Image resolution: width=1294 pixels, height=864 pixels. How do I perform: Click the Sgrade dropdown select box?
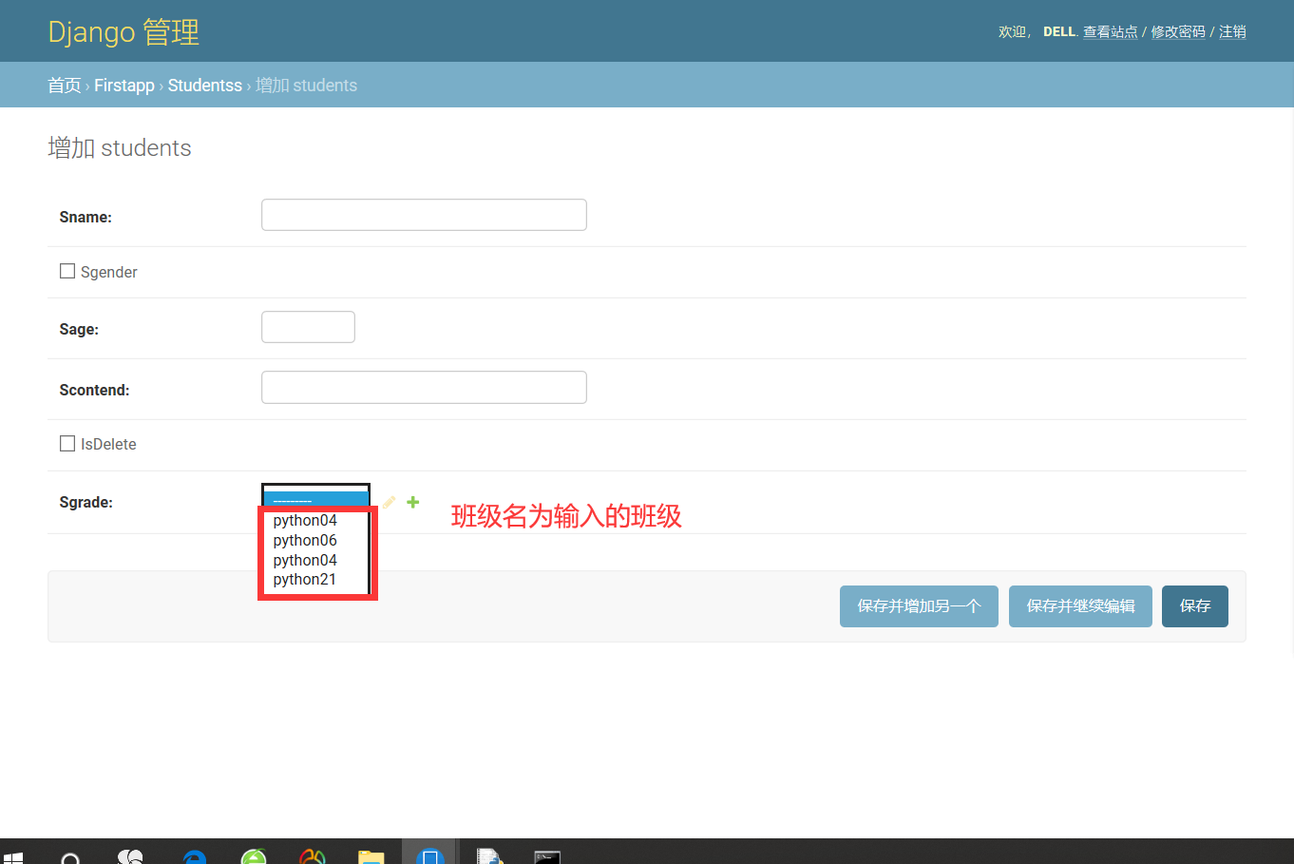click(x=315, y=496)
